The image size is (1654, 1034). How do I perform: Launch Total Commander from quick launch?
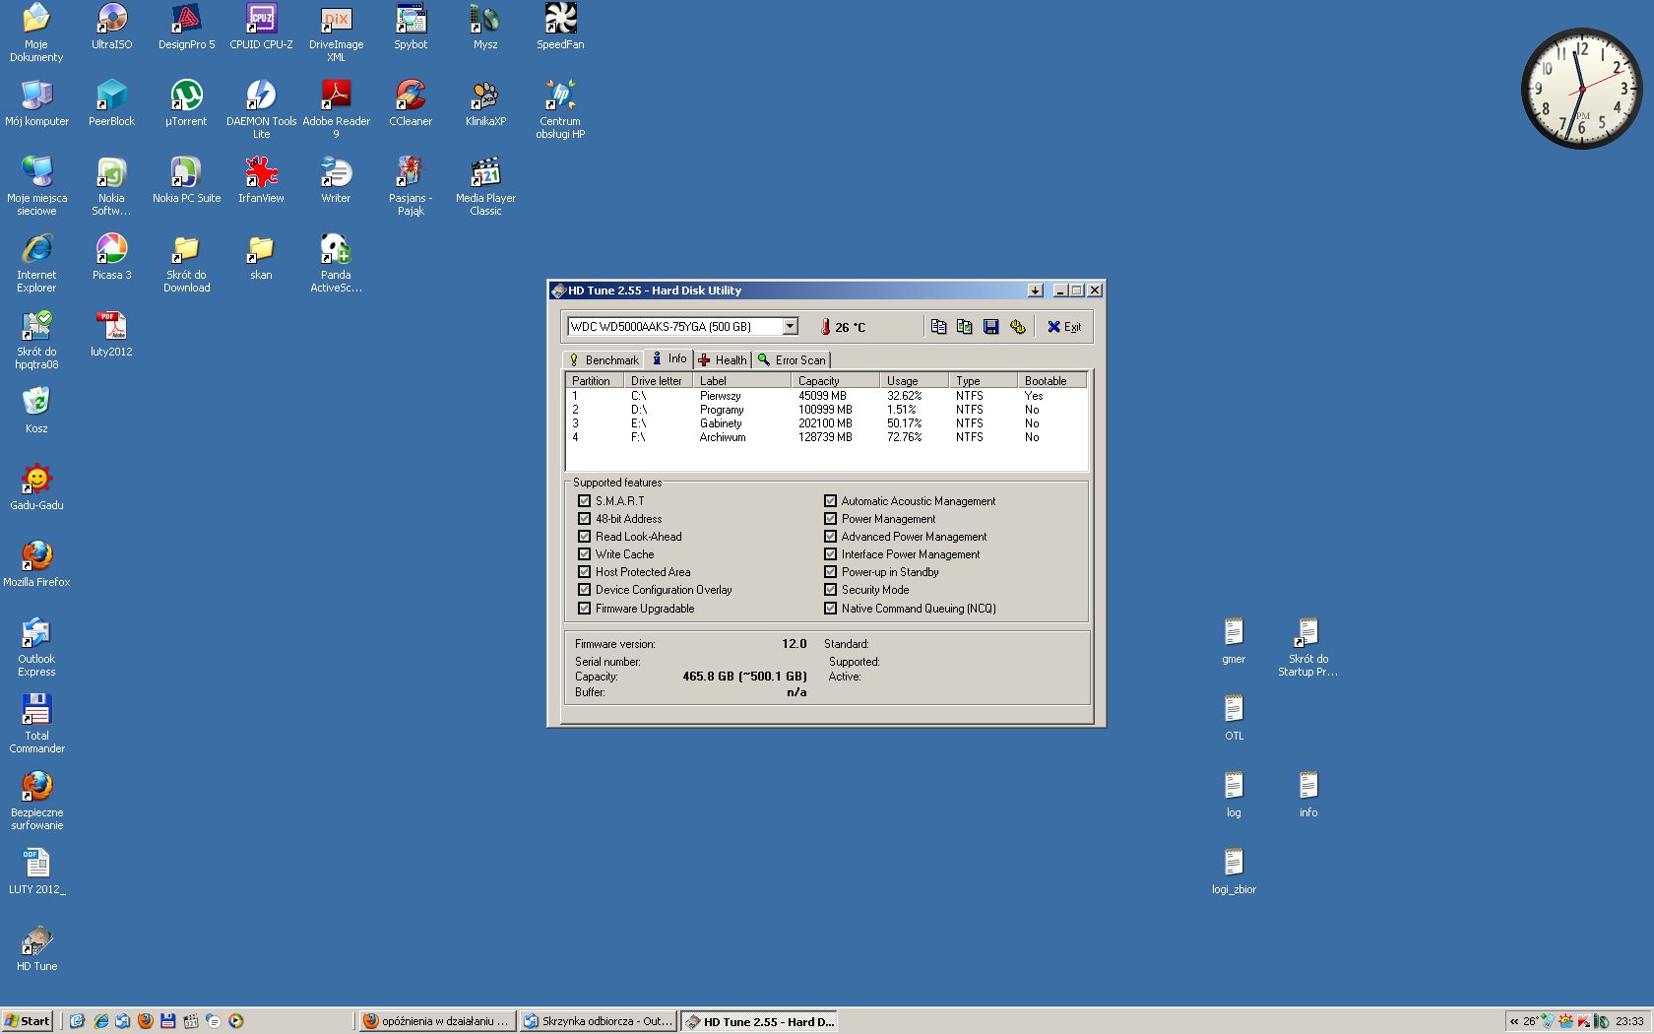[168, 1021]
